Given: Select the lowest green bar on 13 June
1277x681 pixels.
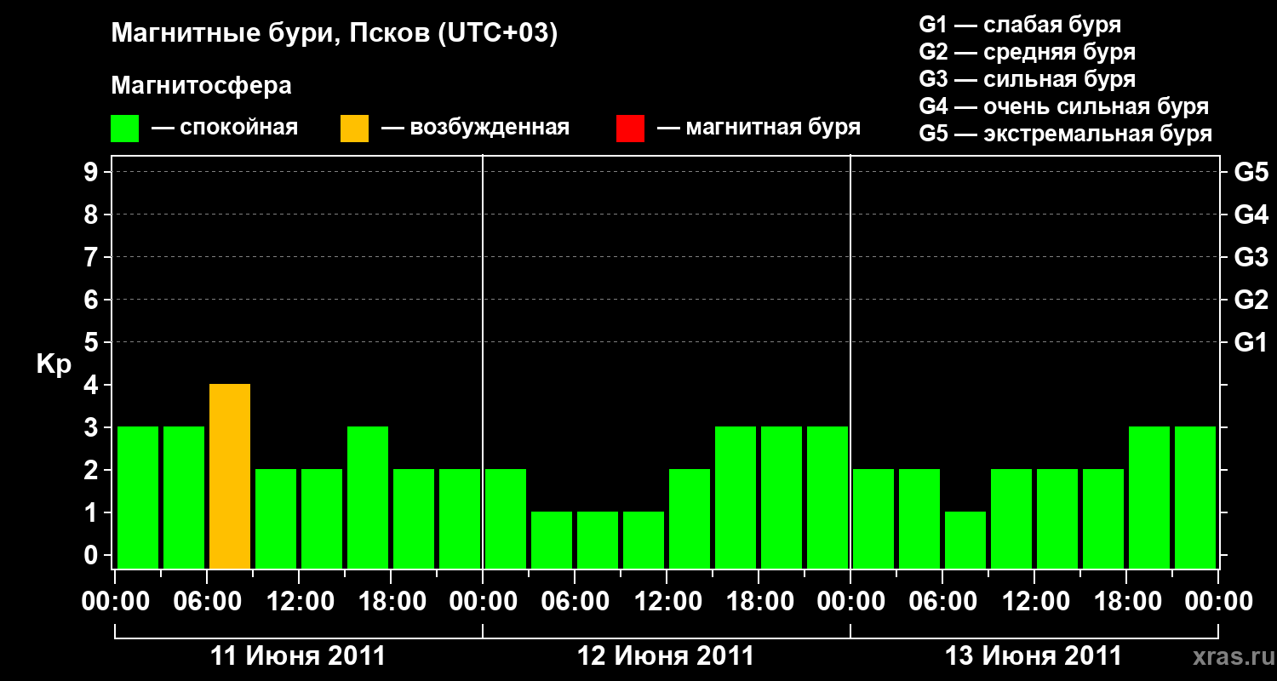Looking at the screenshot, I should click(x=965, y=540).
